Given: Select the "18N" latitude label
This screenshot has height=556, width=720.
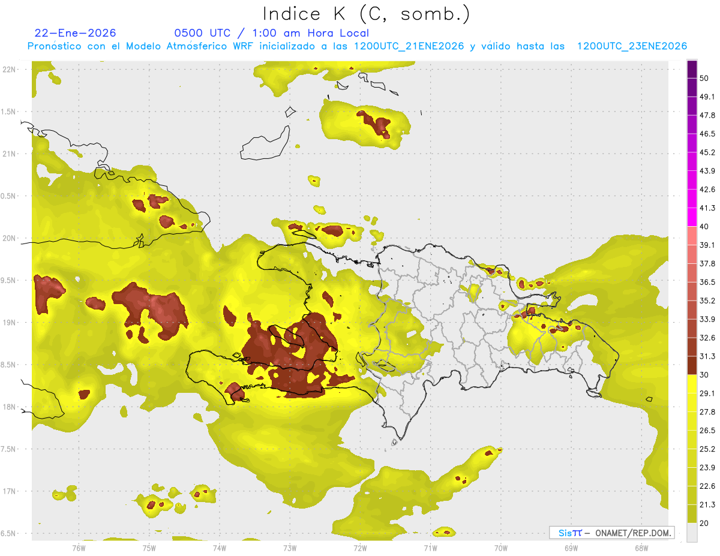Looking at the screenshot, I should click(10, 407).
